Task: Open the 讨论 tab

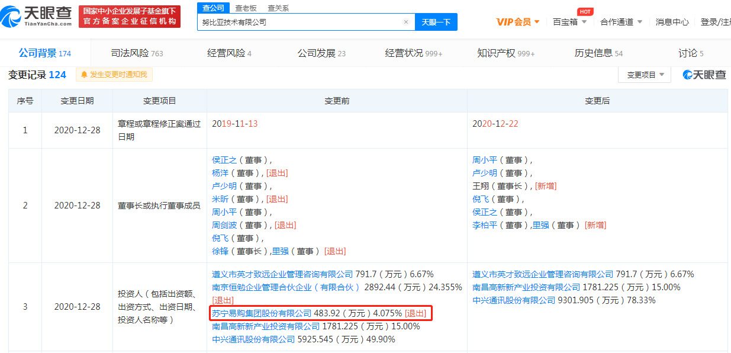Action: coord(691,53)
